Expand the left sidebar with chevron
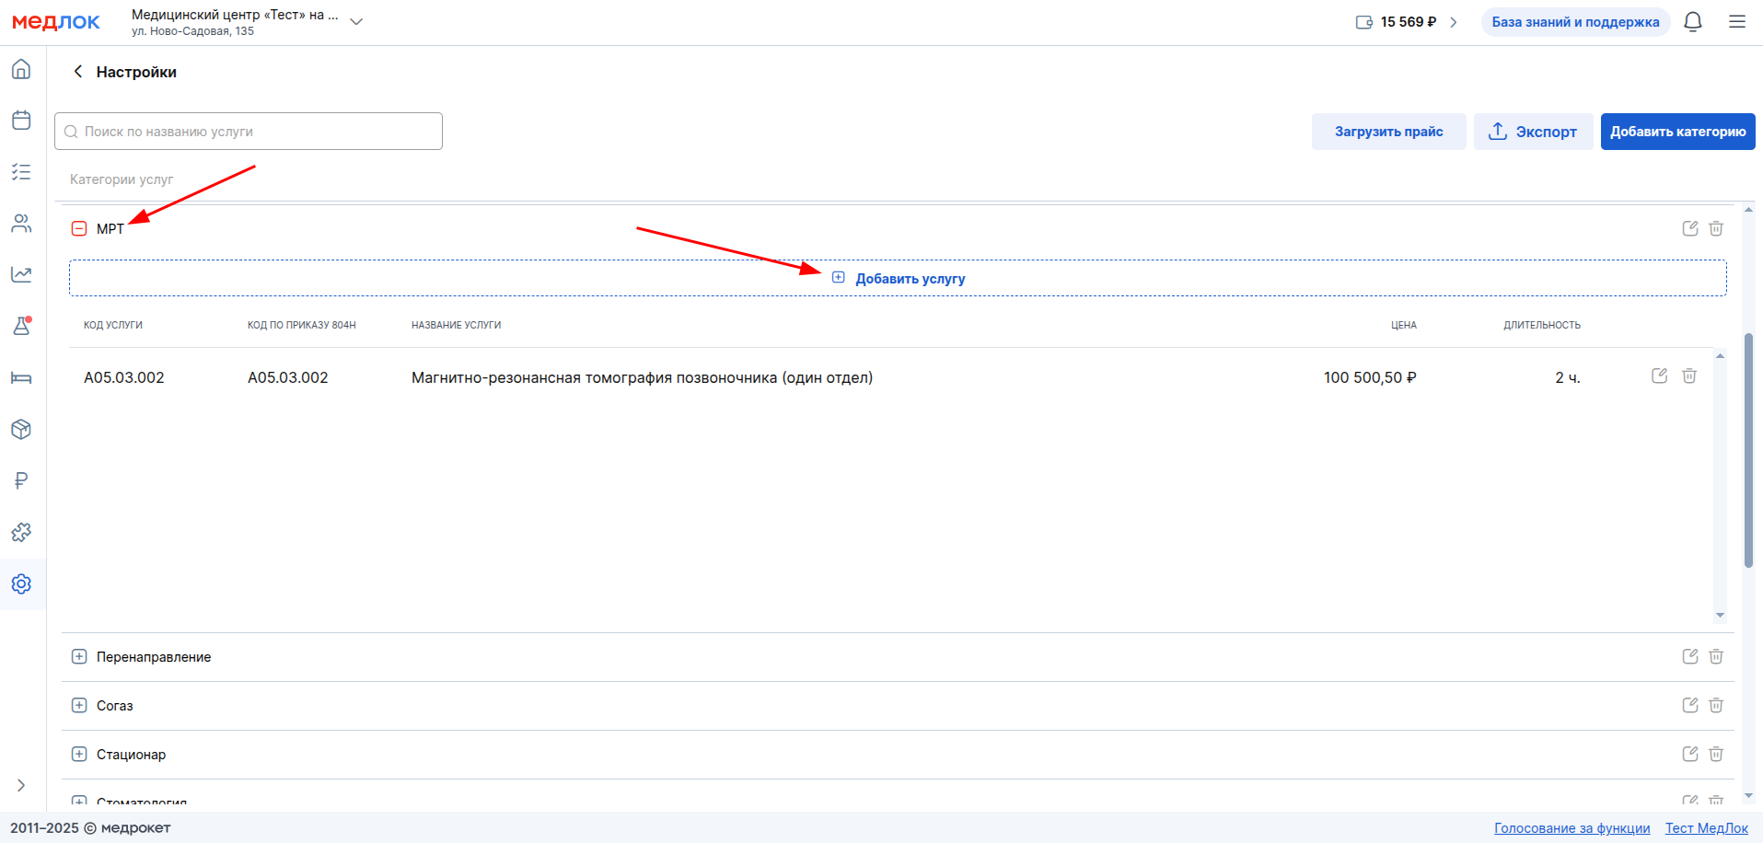The height and width of the screenshot is (843, 1763). 21,785
